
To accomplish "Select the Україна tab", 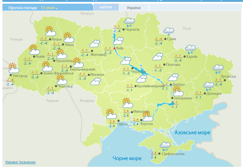I will pos(134,8).
